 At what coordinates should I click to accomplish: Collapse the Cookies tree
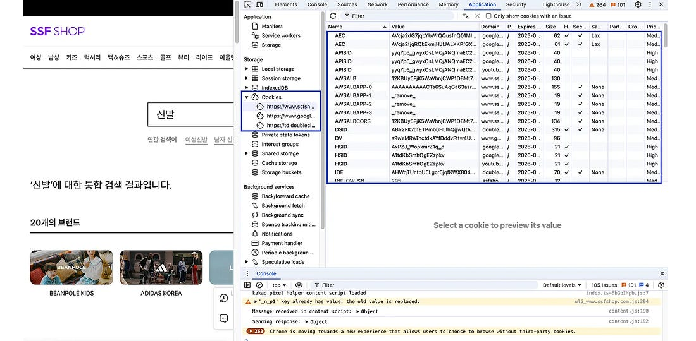(x=247, y=97)
